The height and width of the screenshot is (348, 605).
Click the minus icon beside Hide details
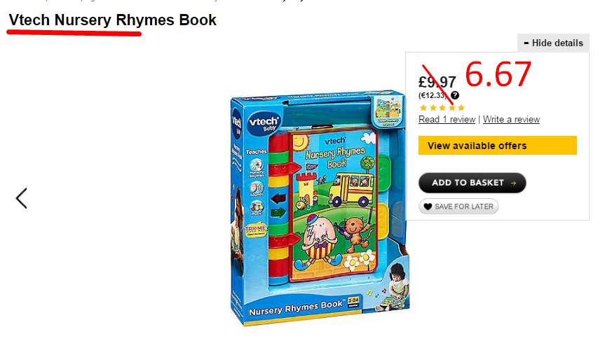[x=526, y=43]
